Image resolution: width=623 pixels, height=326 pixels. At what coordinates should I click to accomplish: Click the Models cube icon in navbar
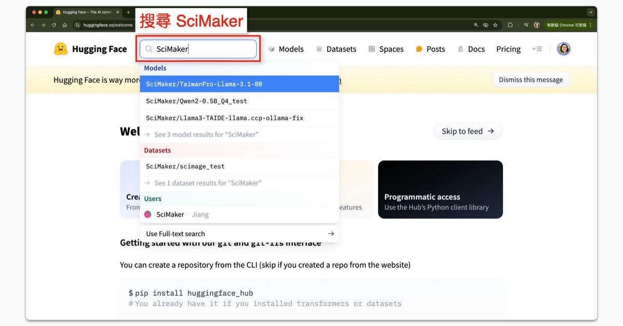pos(272,49)
